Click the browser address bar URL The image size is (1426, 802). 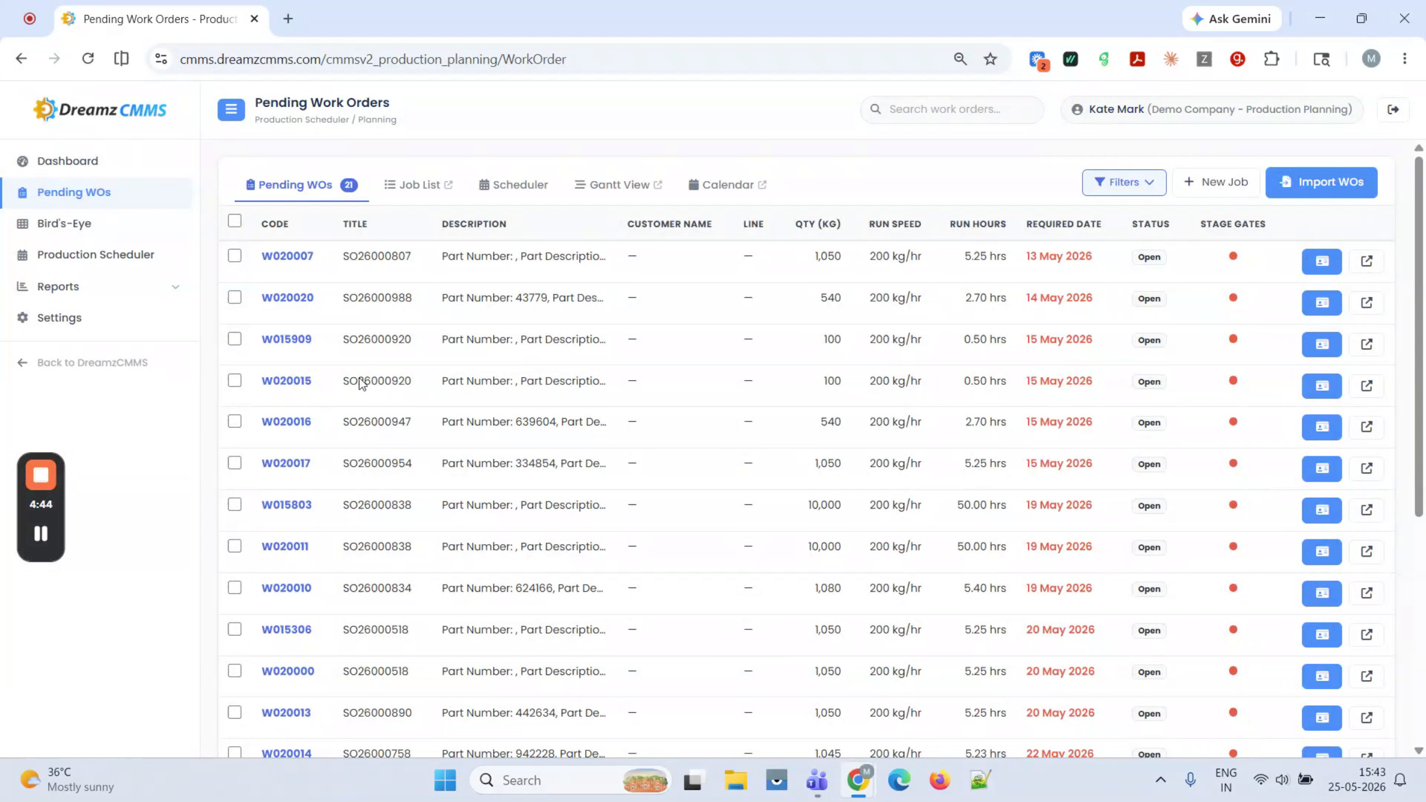click(373, 59)
